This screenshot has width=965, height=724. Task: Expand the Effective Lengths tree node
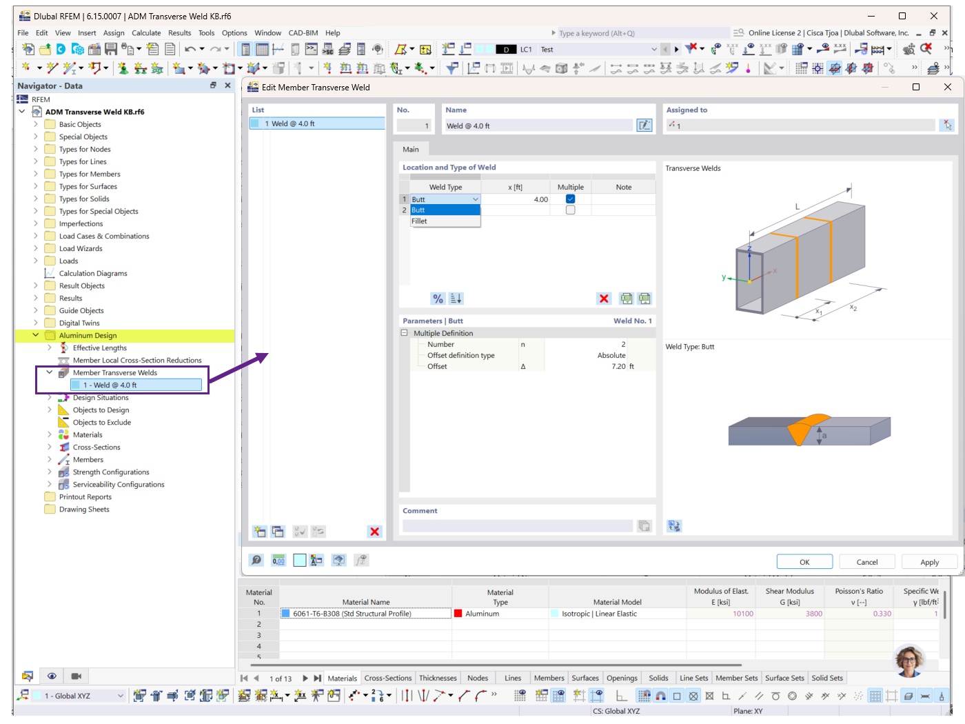pyautogui.click(x=50, y=348)
